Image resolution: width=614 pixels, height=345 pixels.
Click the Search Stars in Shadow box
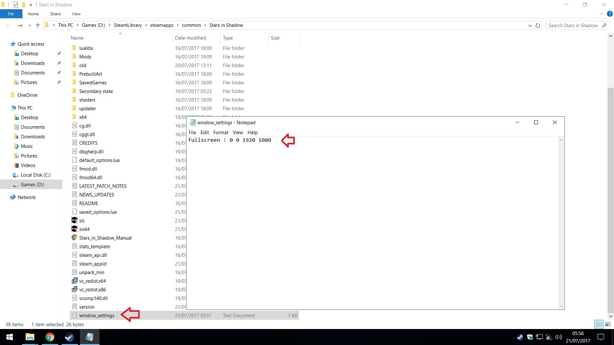(x=573, y=26)
